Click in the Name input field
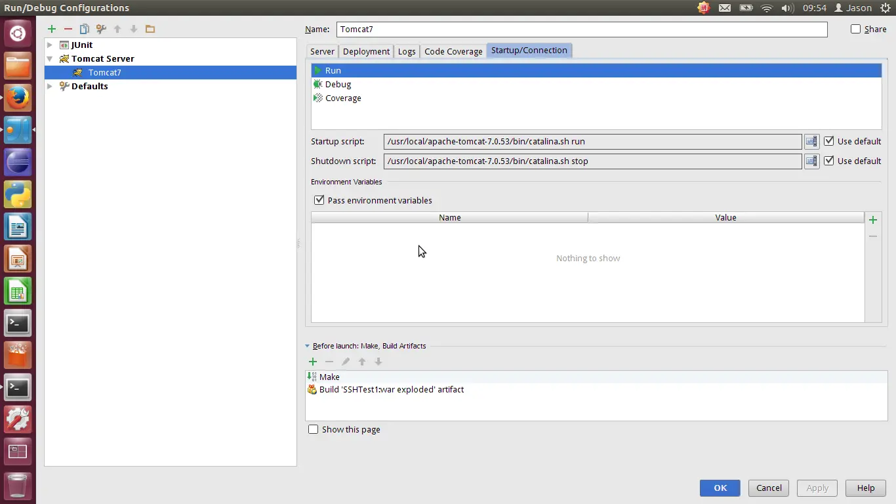Screen dimensions: 896x504 (x=582, y=29)
